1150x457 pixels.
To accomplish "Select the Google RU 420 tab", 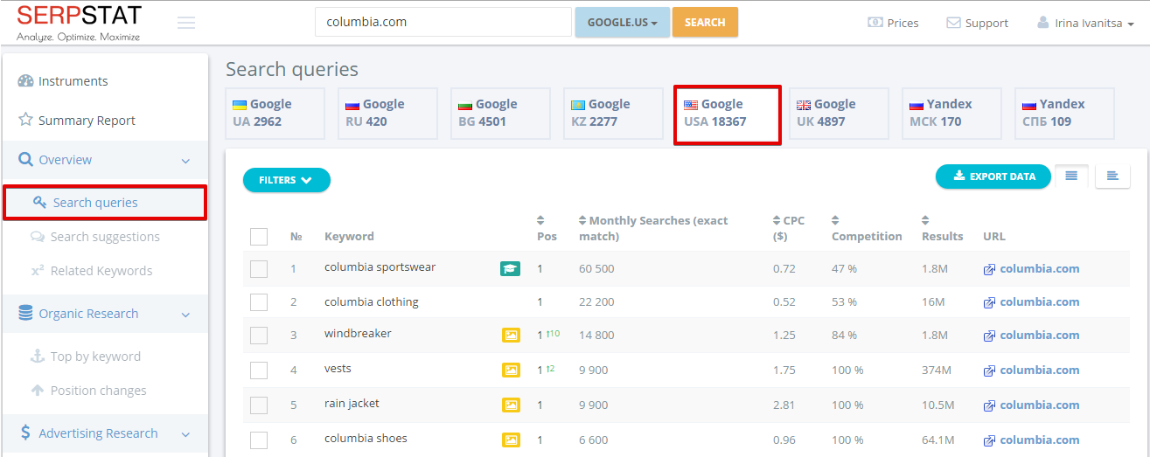I will pos(387,113).
